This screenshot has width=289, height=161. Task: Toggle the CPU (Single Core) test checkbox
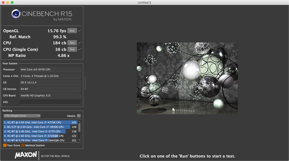(80, 49)
